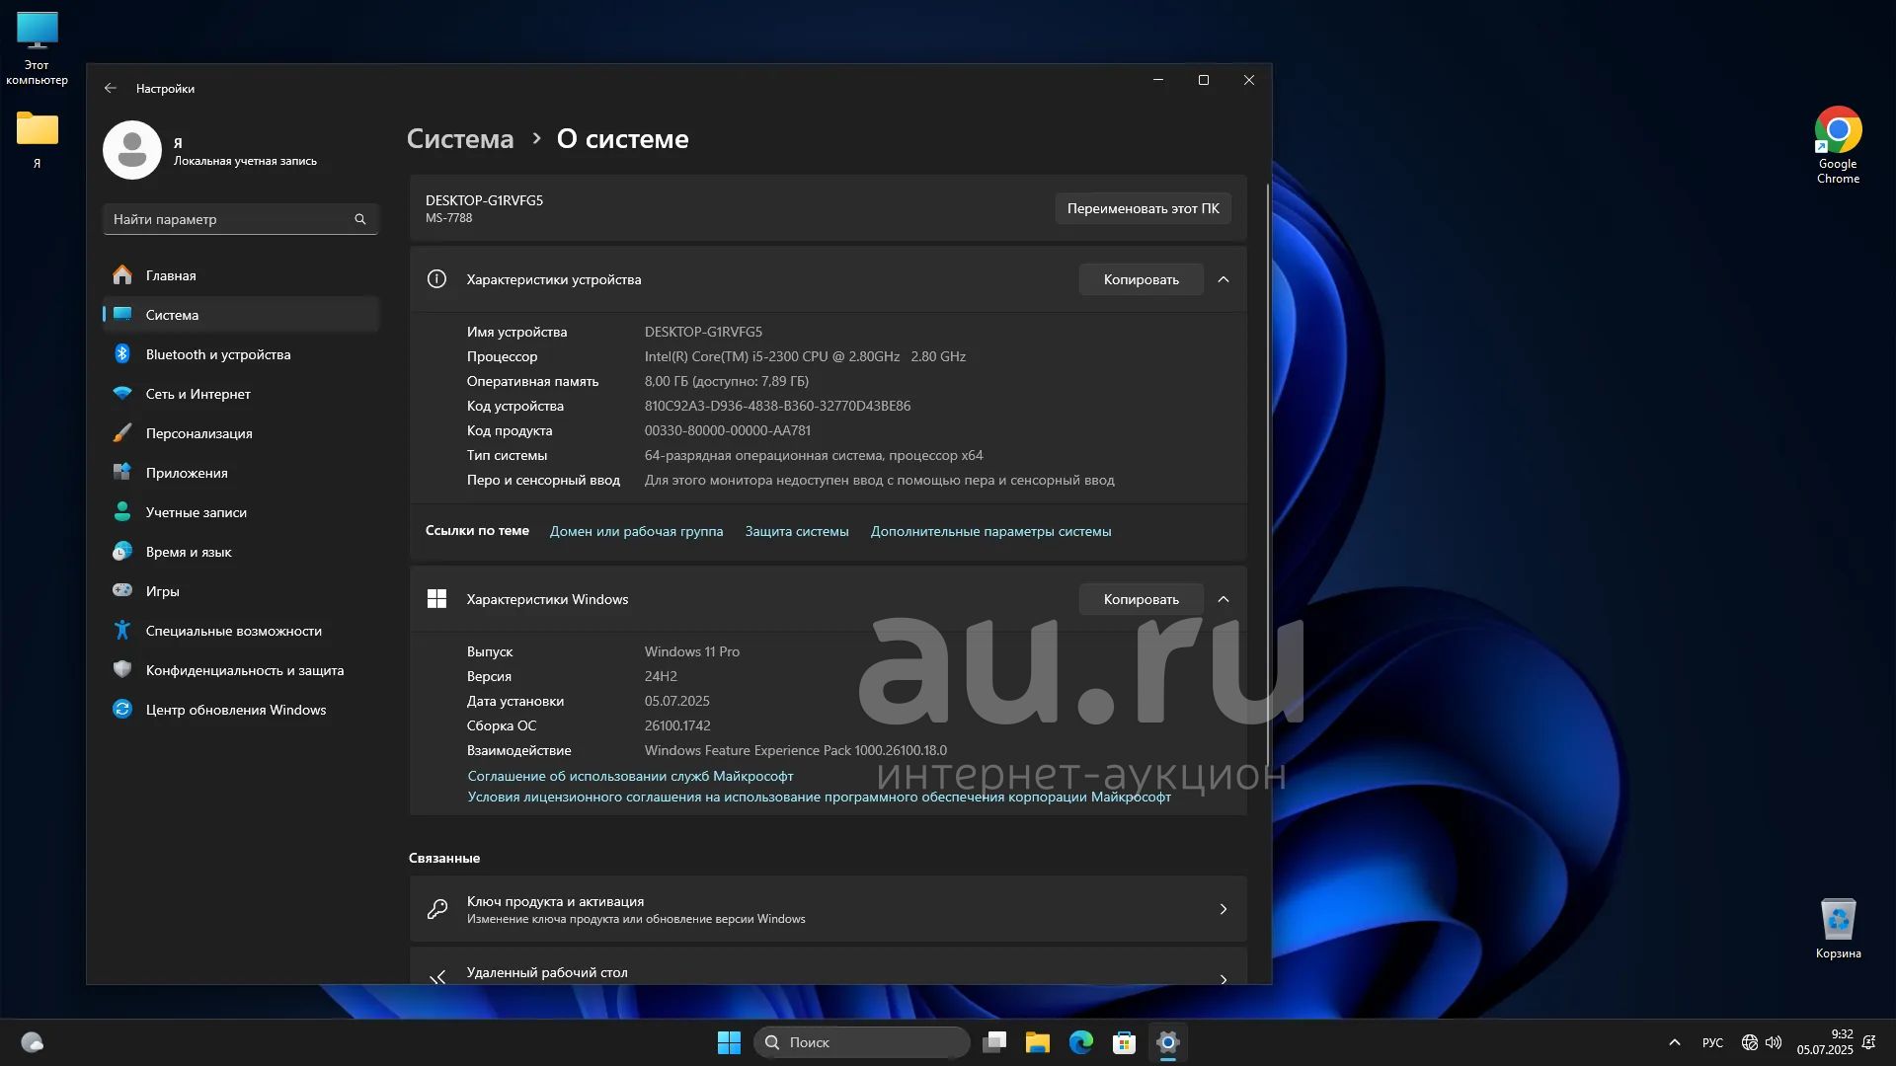The image size is (1896, 1066).
Task: Click the Bluetooth icon in the sidebar
Action: coord(122,354)
